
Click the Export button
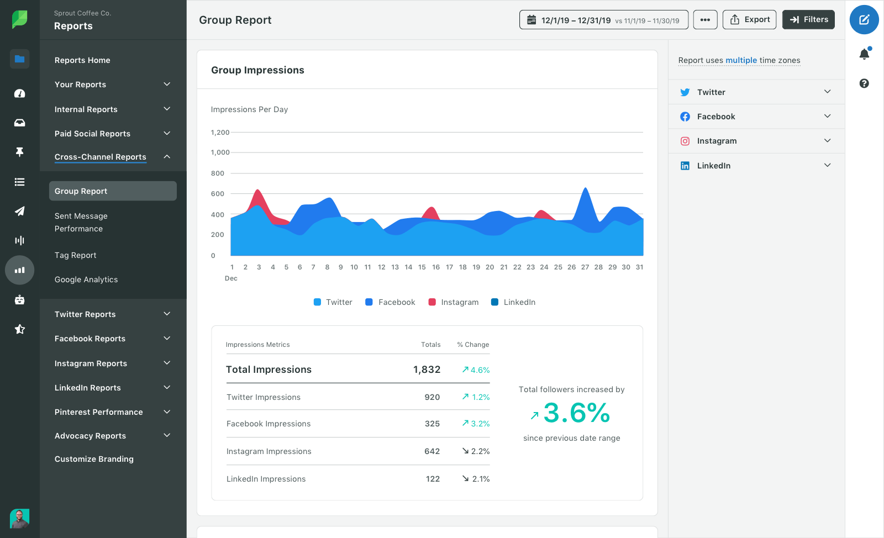[x=749, y=19]
